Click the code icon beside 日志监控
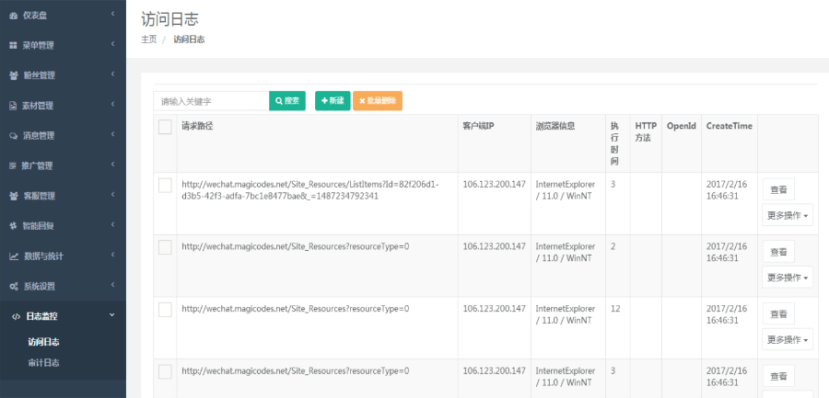This screenshot has width=829, height=398. (x=16, y=317)
